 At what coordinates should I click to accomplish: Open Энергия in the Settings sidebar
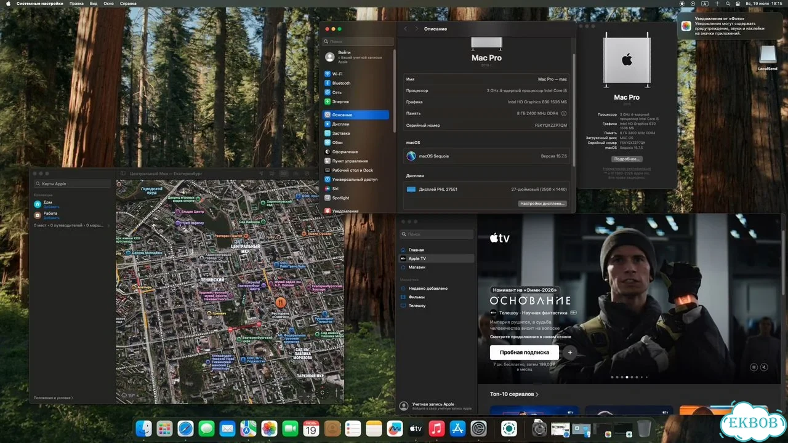coord(356,102)
